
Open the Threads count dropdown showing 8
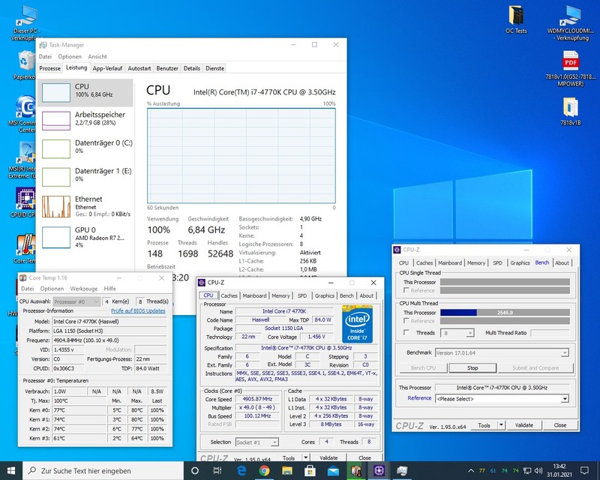point(457,333)
